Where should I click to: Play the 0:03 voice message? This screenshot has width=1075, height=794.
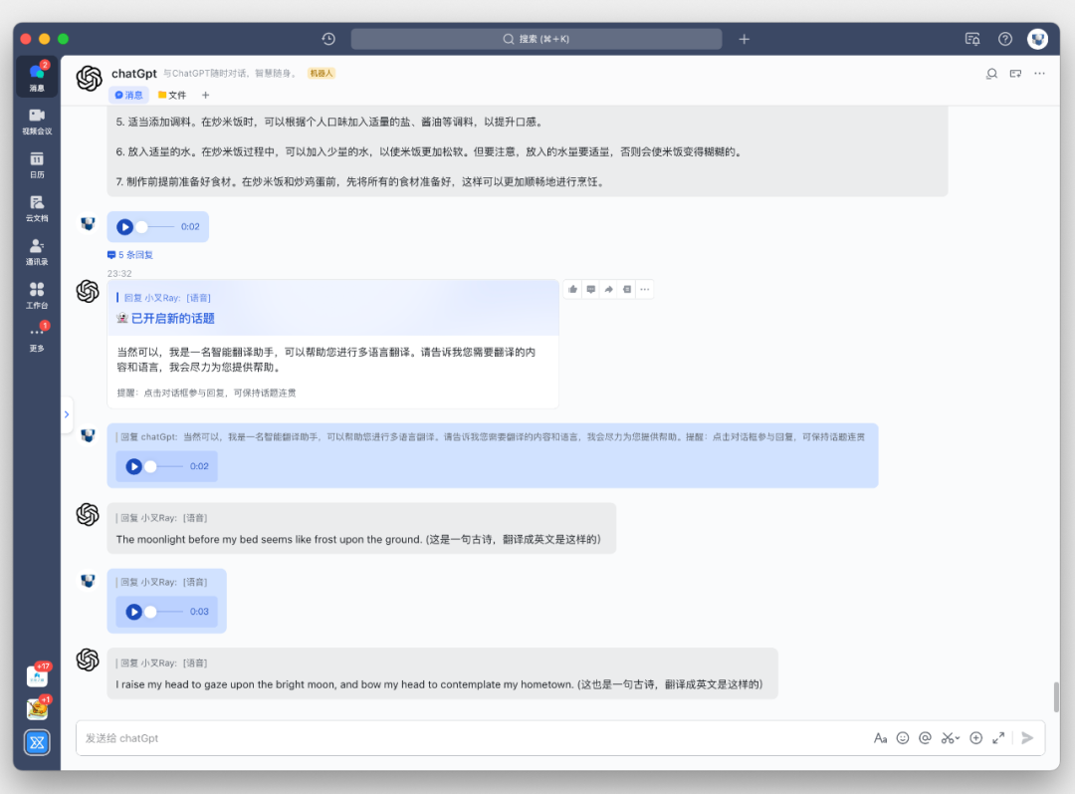pos(133,612)
